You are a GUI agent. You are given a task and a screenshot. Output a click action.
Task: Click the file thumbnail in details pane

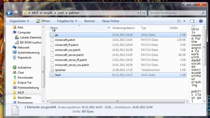(x=15, y=110)
